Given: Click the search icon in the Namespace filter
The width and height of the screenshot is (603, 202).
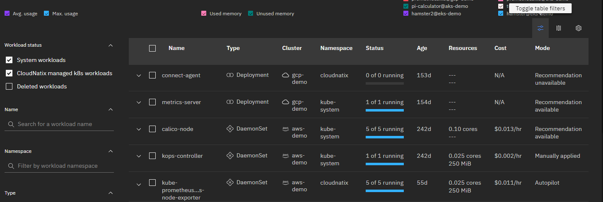Looking at the screenshot, I should point(11,166).
